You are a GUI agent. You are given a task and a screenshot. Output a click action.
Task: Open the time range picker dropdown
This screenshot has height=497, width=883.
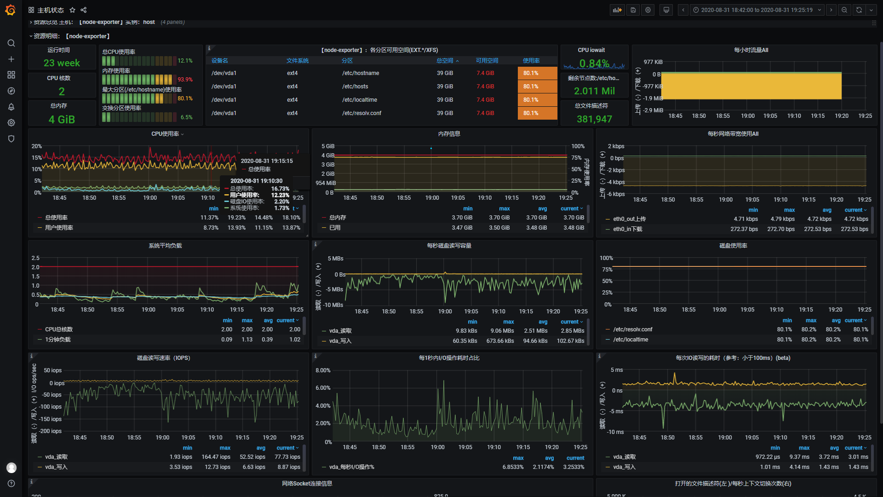pyautogui.click(x=757, y=10)
